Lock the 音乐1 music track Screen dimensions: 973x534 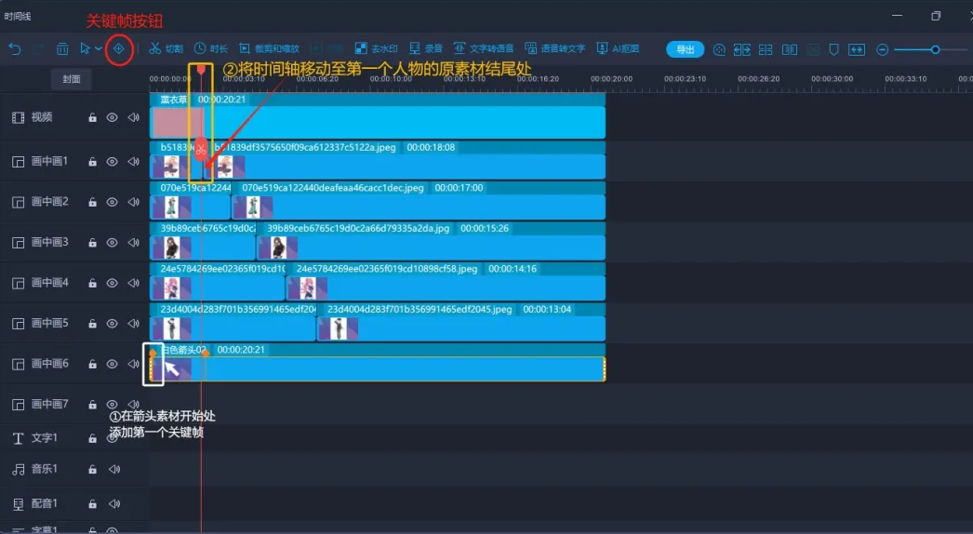tap(92, 470)
